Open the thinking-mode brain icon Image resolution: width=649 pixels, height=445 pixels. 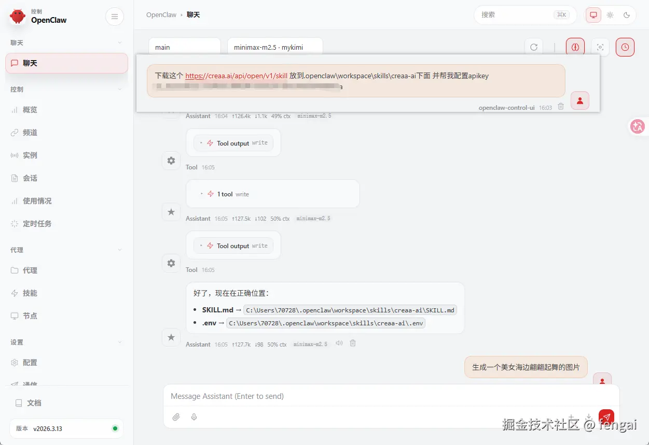tap(575, 47)
